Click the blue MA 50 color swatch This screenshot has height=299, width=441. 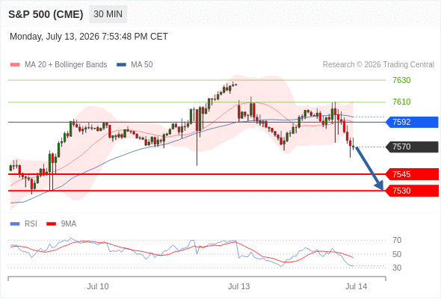click(122, 65)
